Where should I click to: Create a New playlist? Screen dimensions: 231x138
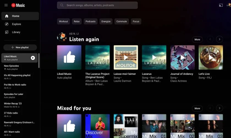(x=20, y=47)
